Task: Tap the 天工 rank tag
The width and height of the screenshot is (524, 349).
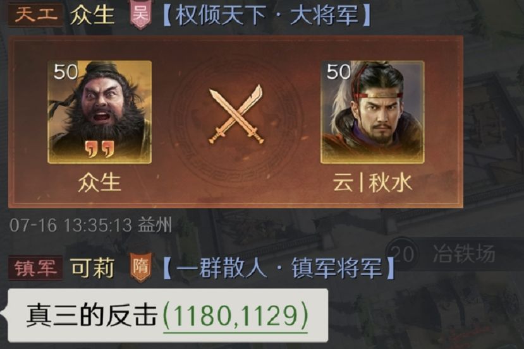Action: [35, 15]
